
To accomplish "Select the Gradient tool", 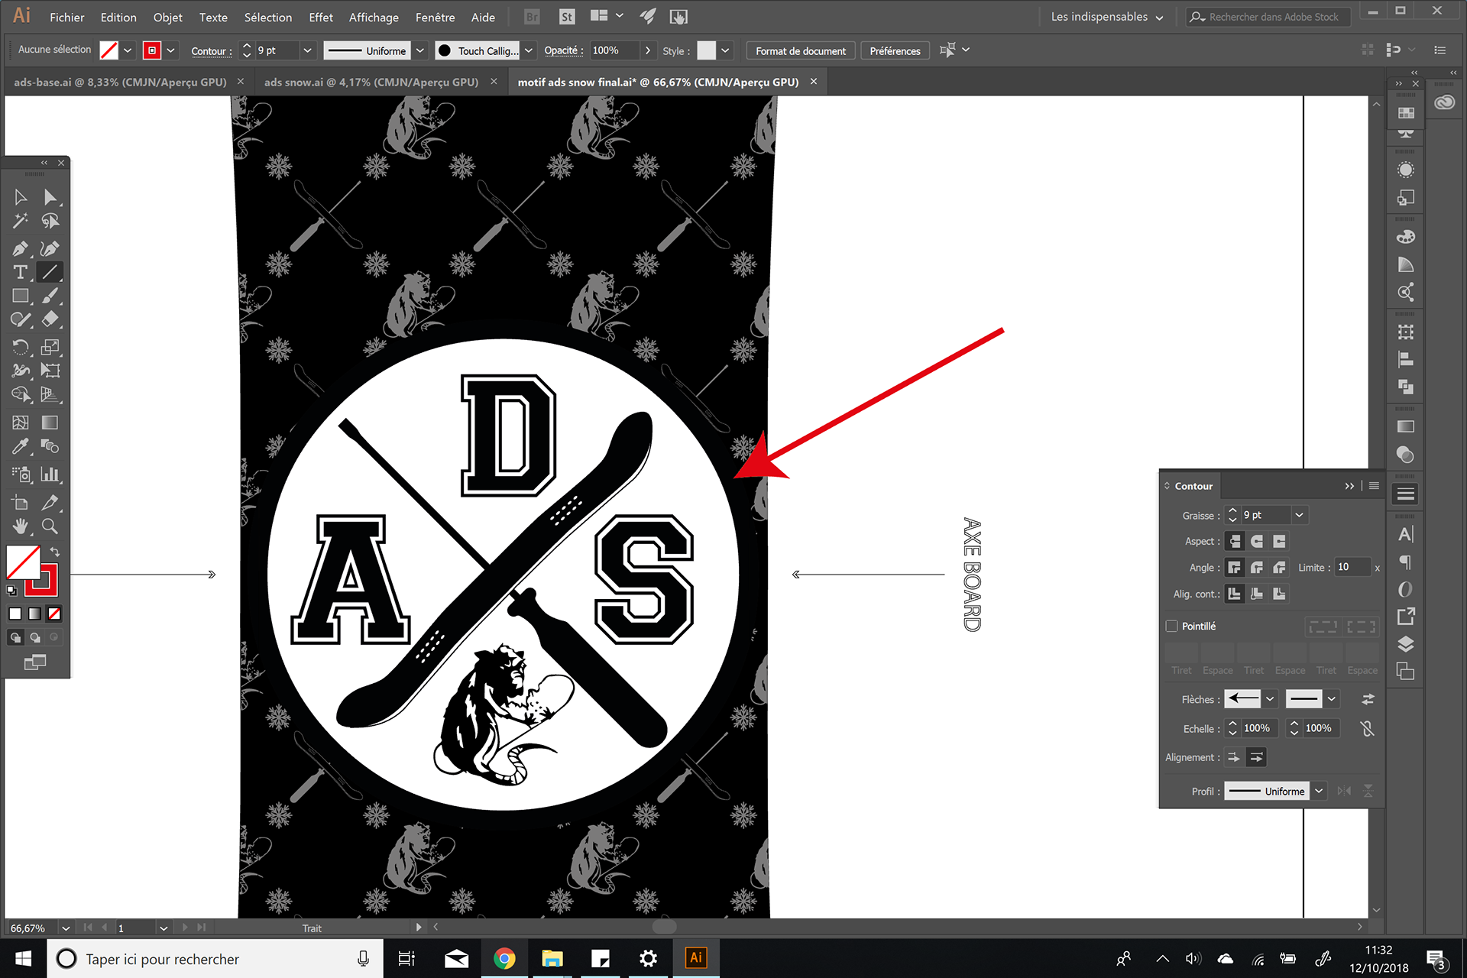I will 50,423.
